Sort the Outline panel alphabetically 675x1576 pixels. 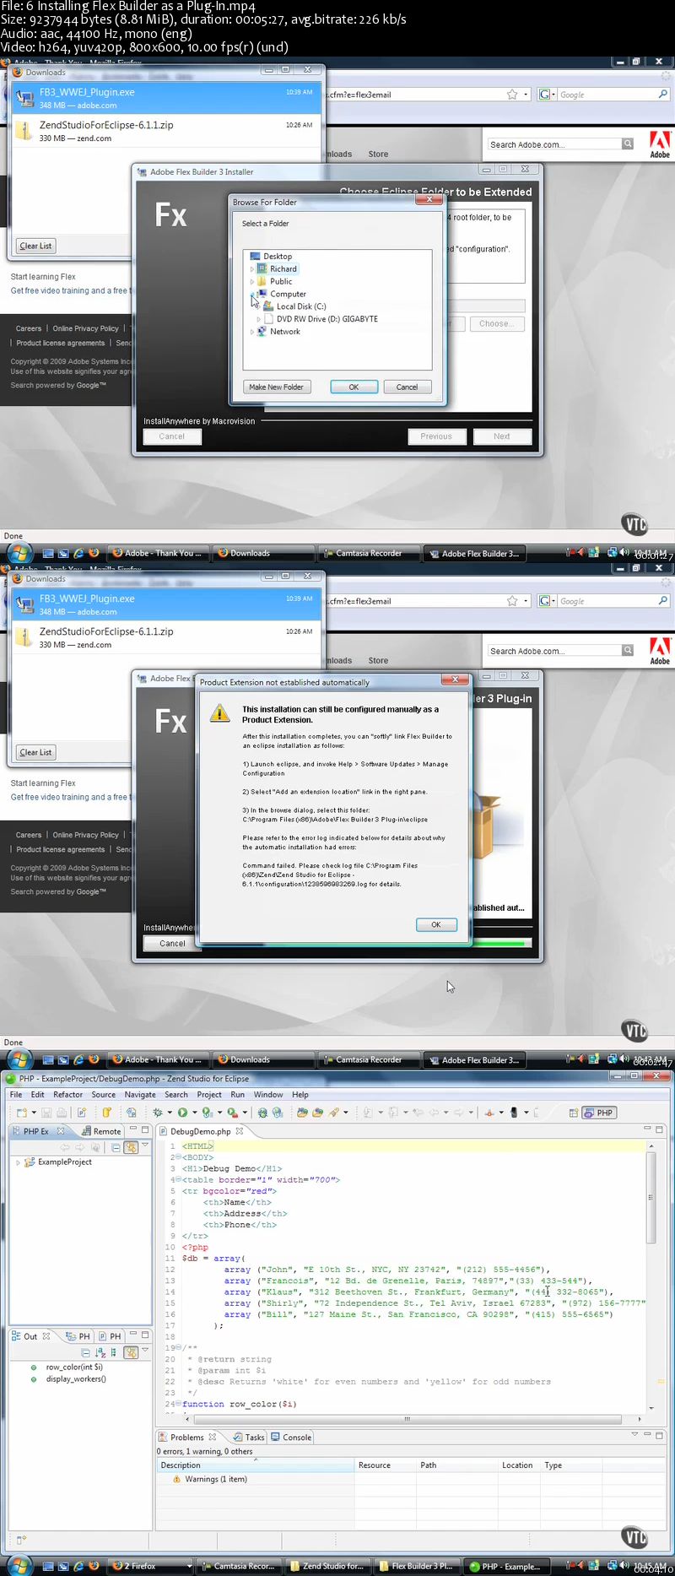point(100,1352)
